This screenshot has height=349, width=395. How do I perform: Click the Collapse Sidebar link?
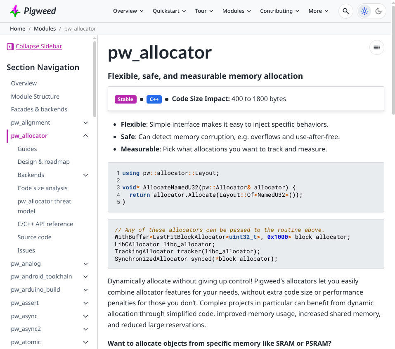39,46
